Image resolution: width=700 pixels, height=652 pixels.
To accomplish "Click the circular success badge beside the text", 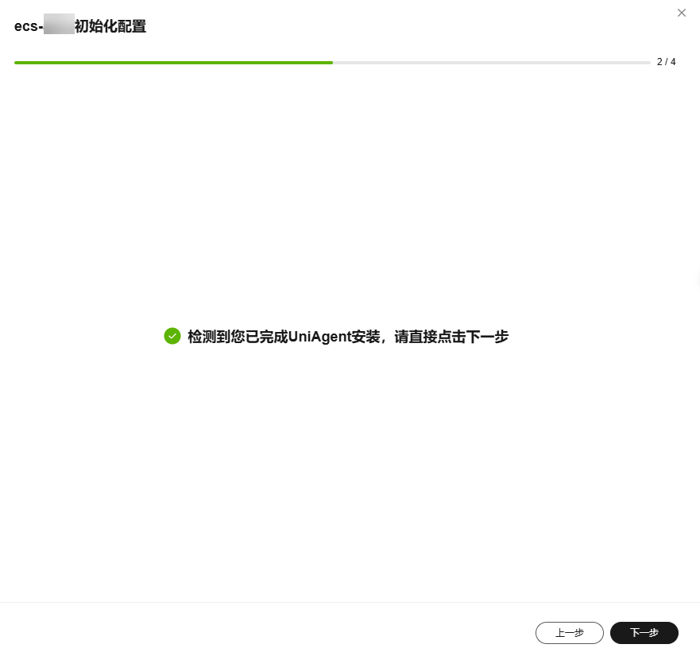I will 172,336.
